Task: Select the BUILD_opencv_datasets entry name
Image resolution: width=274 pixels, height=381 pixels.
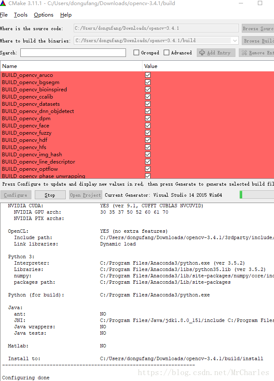Action: tap(31, 104)
